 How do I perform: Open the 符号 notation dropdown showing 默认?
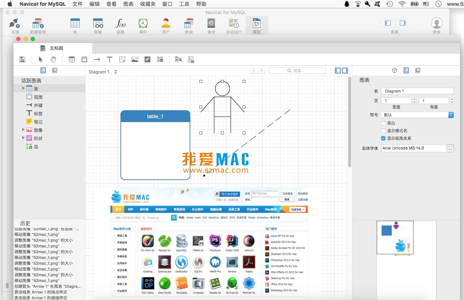[x=417, y=115]
